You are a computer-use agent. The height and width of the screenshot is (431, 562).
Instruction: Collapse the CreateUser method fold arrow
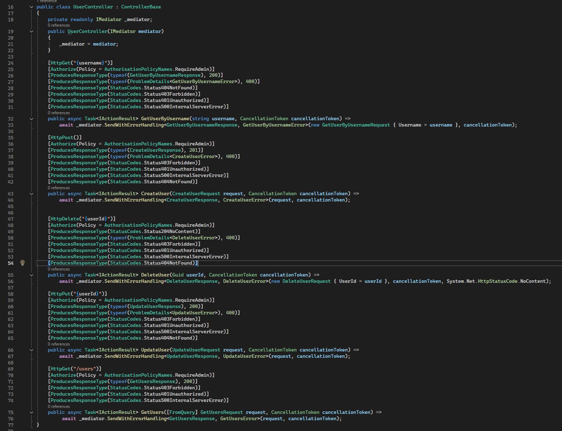[31, 194]
